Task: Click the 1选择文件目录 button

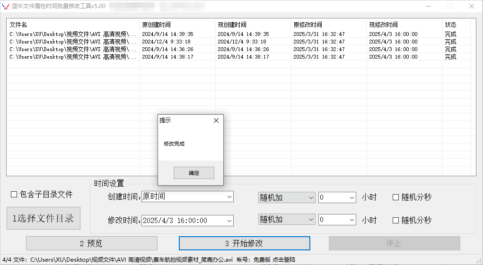Action: pos(44,218)
